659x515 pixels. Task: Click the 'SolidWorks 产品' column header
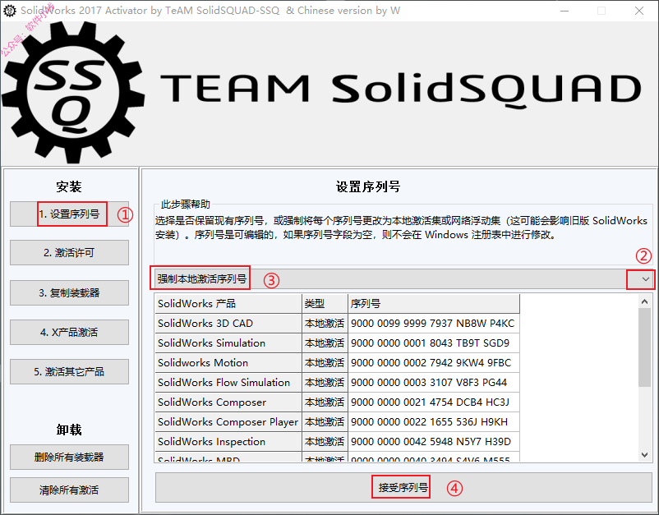[x=228, y=304]
